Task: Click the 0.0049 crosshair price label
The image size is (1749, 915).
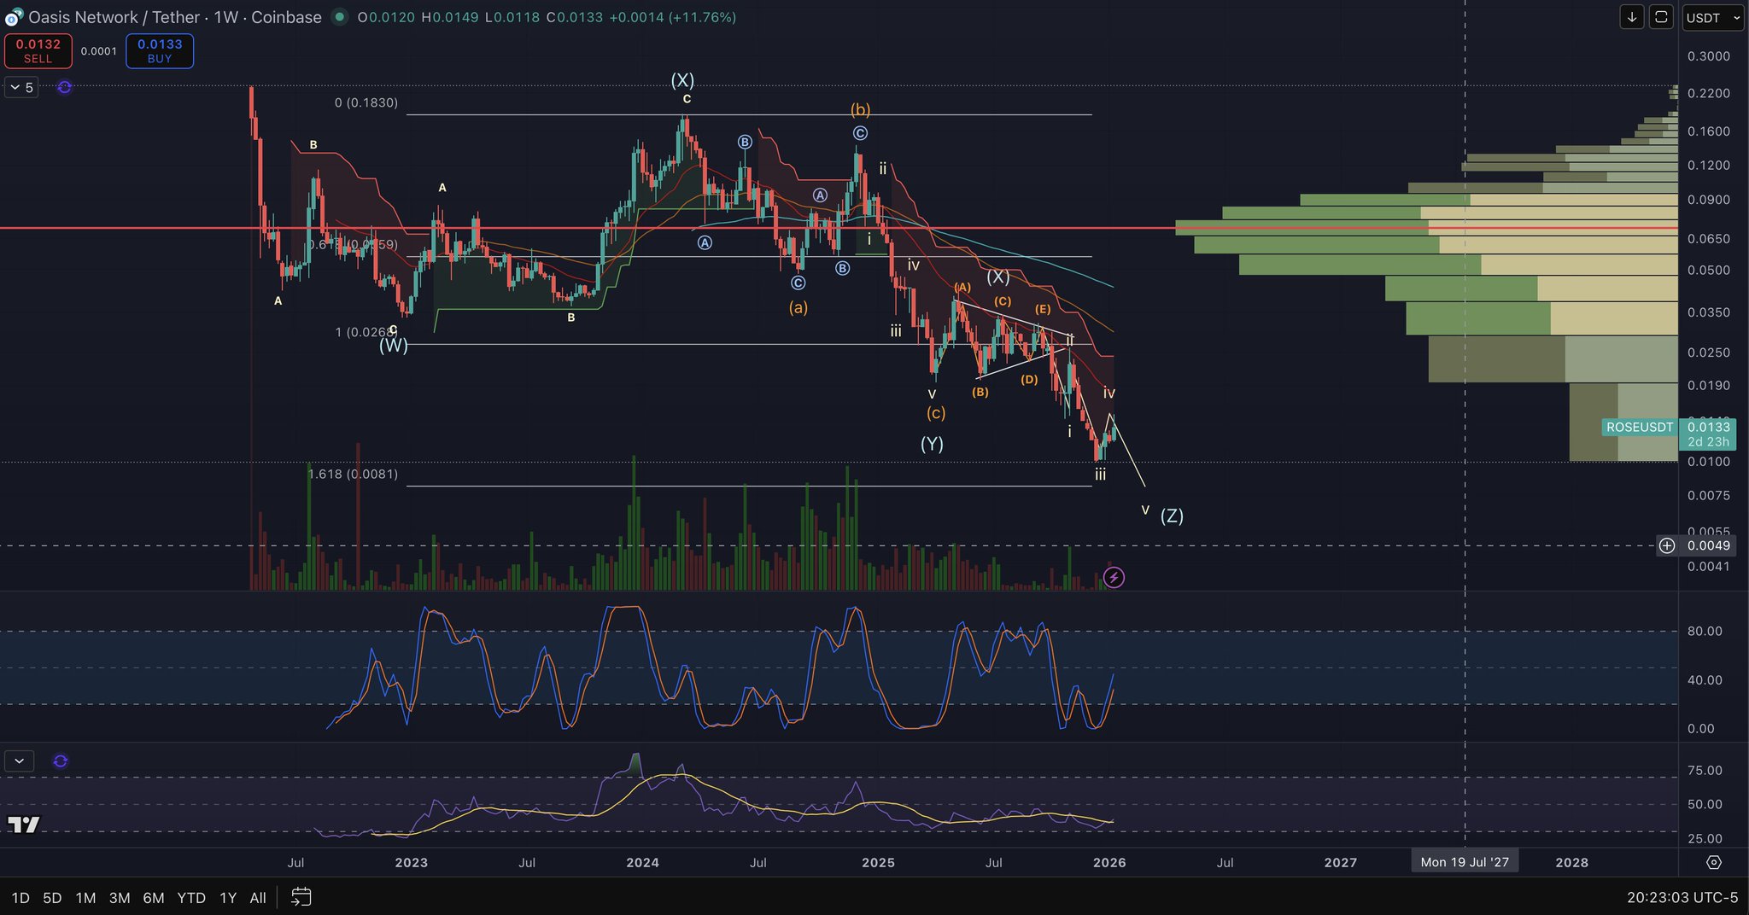Action: coord(1709,545)
